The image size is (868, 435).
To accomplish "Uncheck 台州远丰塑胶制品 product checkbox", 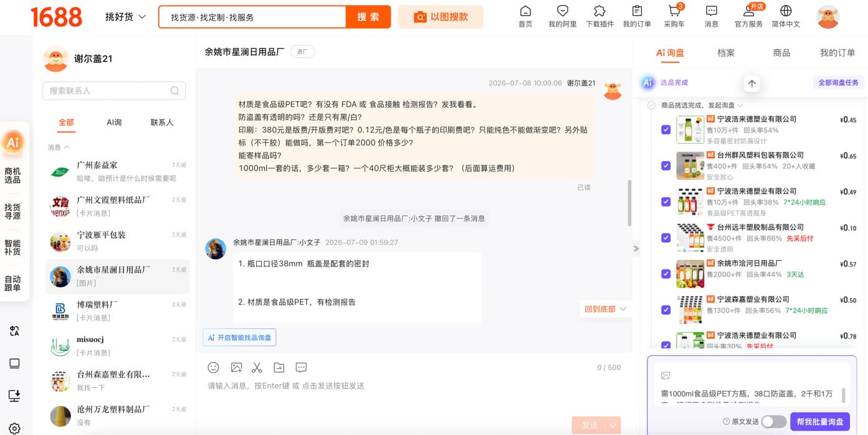I will click(666, 237).
